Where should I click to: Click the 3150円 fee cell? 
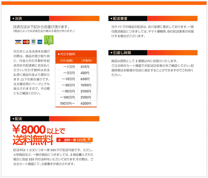point(87,98)
